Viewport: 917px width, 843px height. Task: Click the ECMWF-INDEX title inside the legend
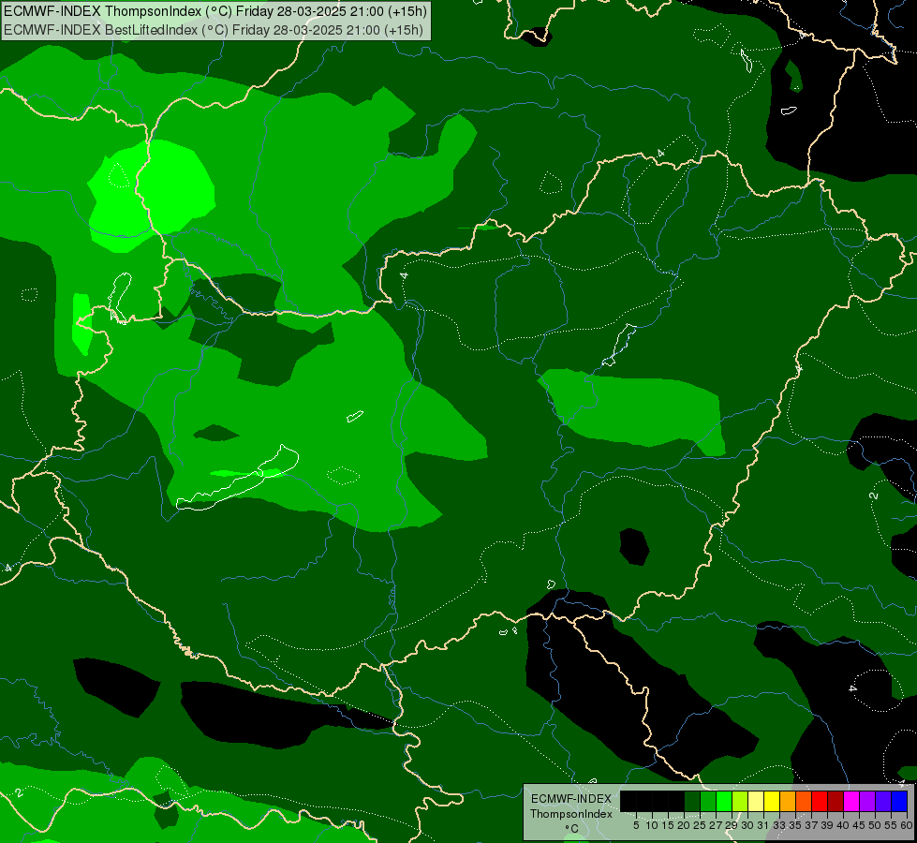click(571, 799)
